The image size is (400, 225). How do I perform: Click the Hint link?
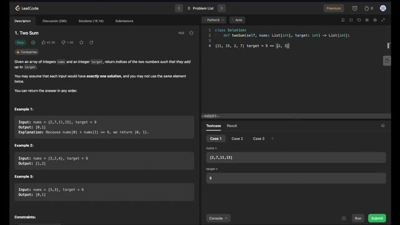coord(181,33)
